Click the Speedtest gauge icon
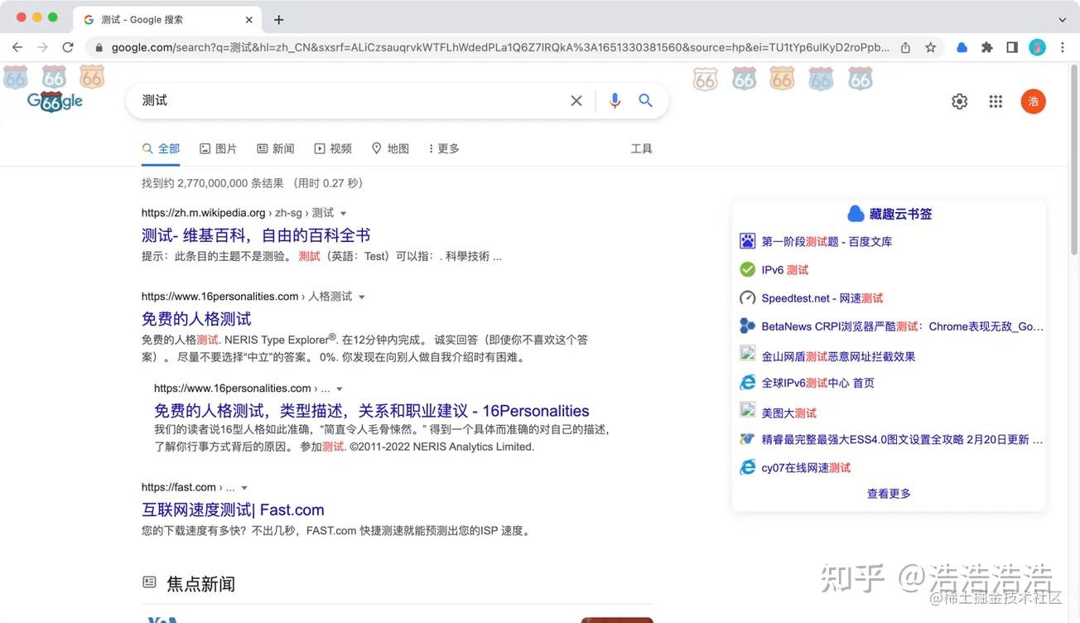 pyautogui.click(x=747, y=297)
